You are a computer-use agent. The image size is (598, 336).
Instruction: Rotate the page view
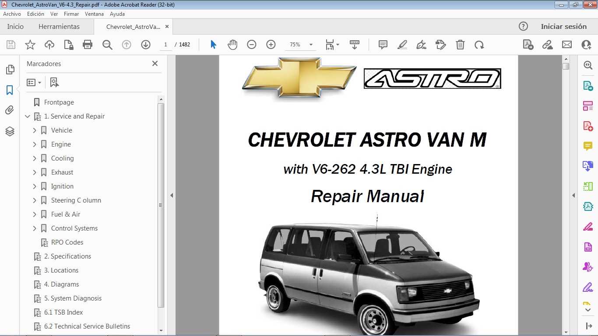479,45
